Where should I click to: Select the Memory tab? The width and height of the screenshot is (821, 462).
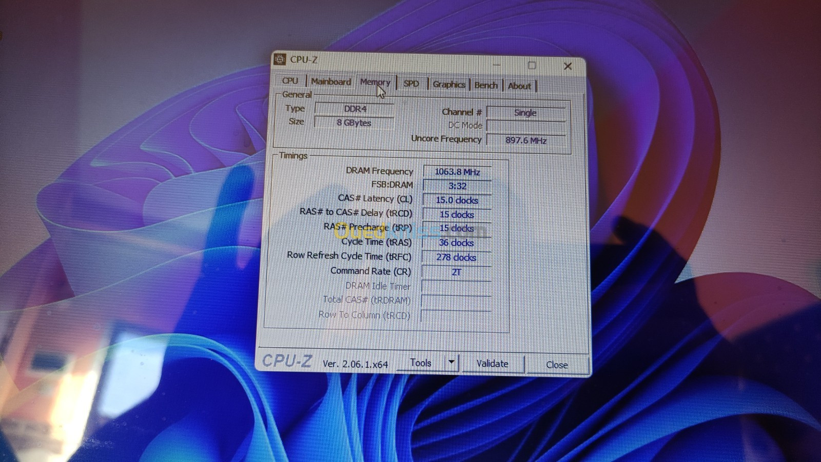tap(375, 82)
